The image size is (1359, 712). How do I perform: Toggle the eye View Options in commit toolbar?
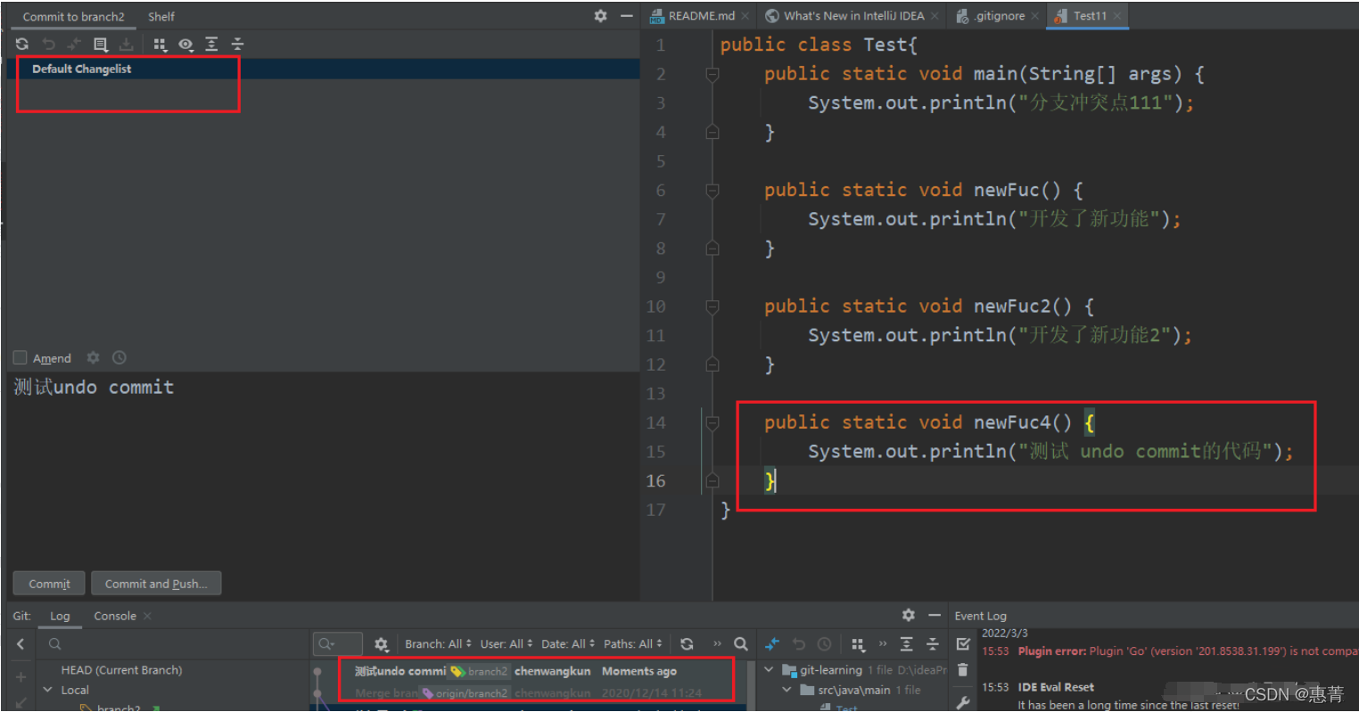tap(185, 44)
